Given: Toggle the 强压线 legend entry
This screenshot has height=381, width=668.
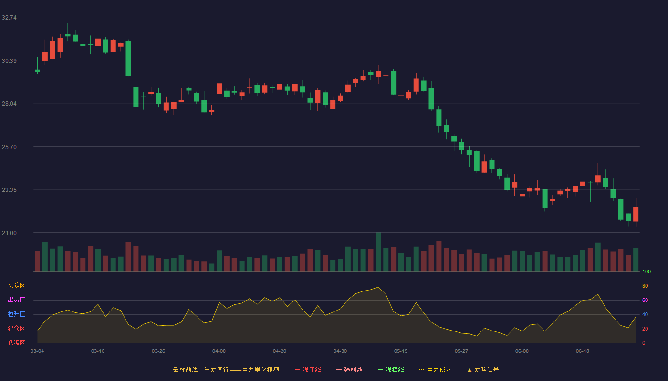Looking at the screenshot, I should point(308,370).
